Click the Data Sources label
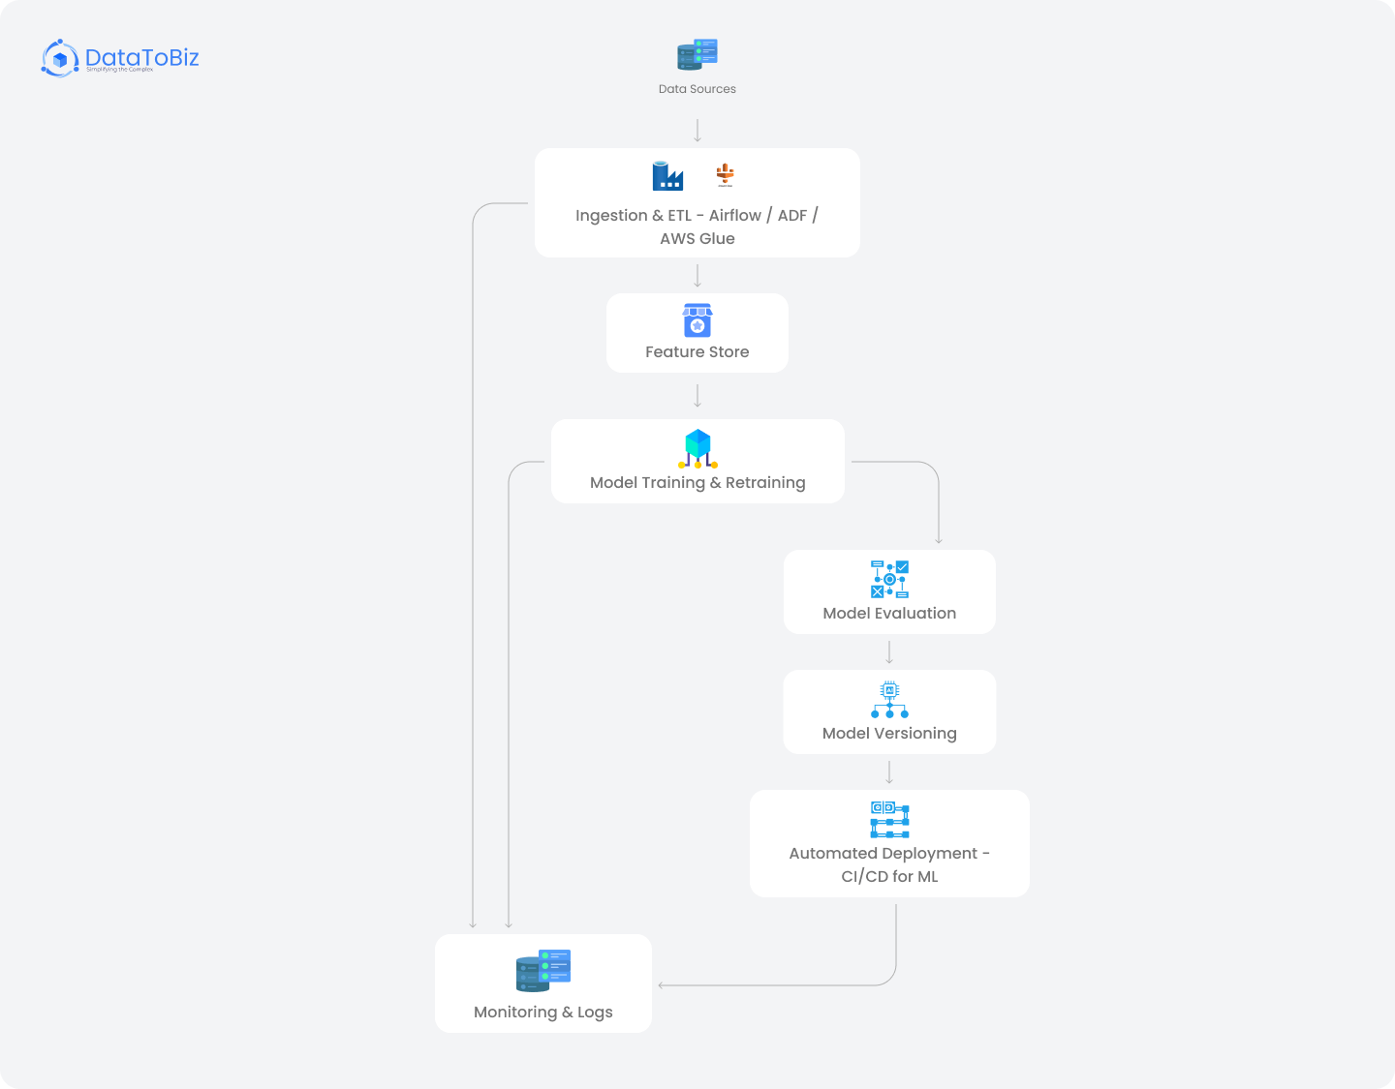Viewport: 1395px width, 1089px height. coord(697,88)
